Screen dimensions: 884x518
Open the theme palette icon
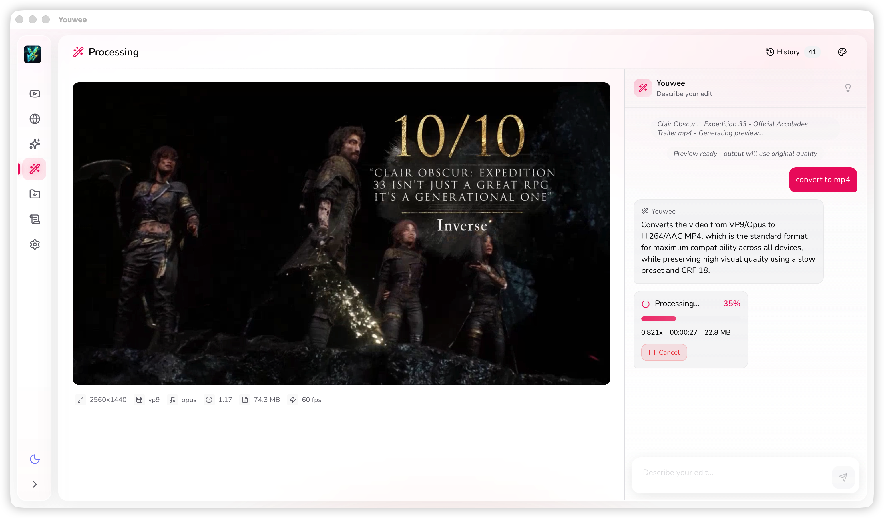point(842,52)
